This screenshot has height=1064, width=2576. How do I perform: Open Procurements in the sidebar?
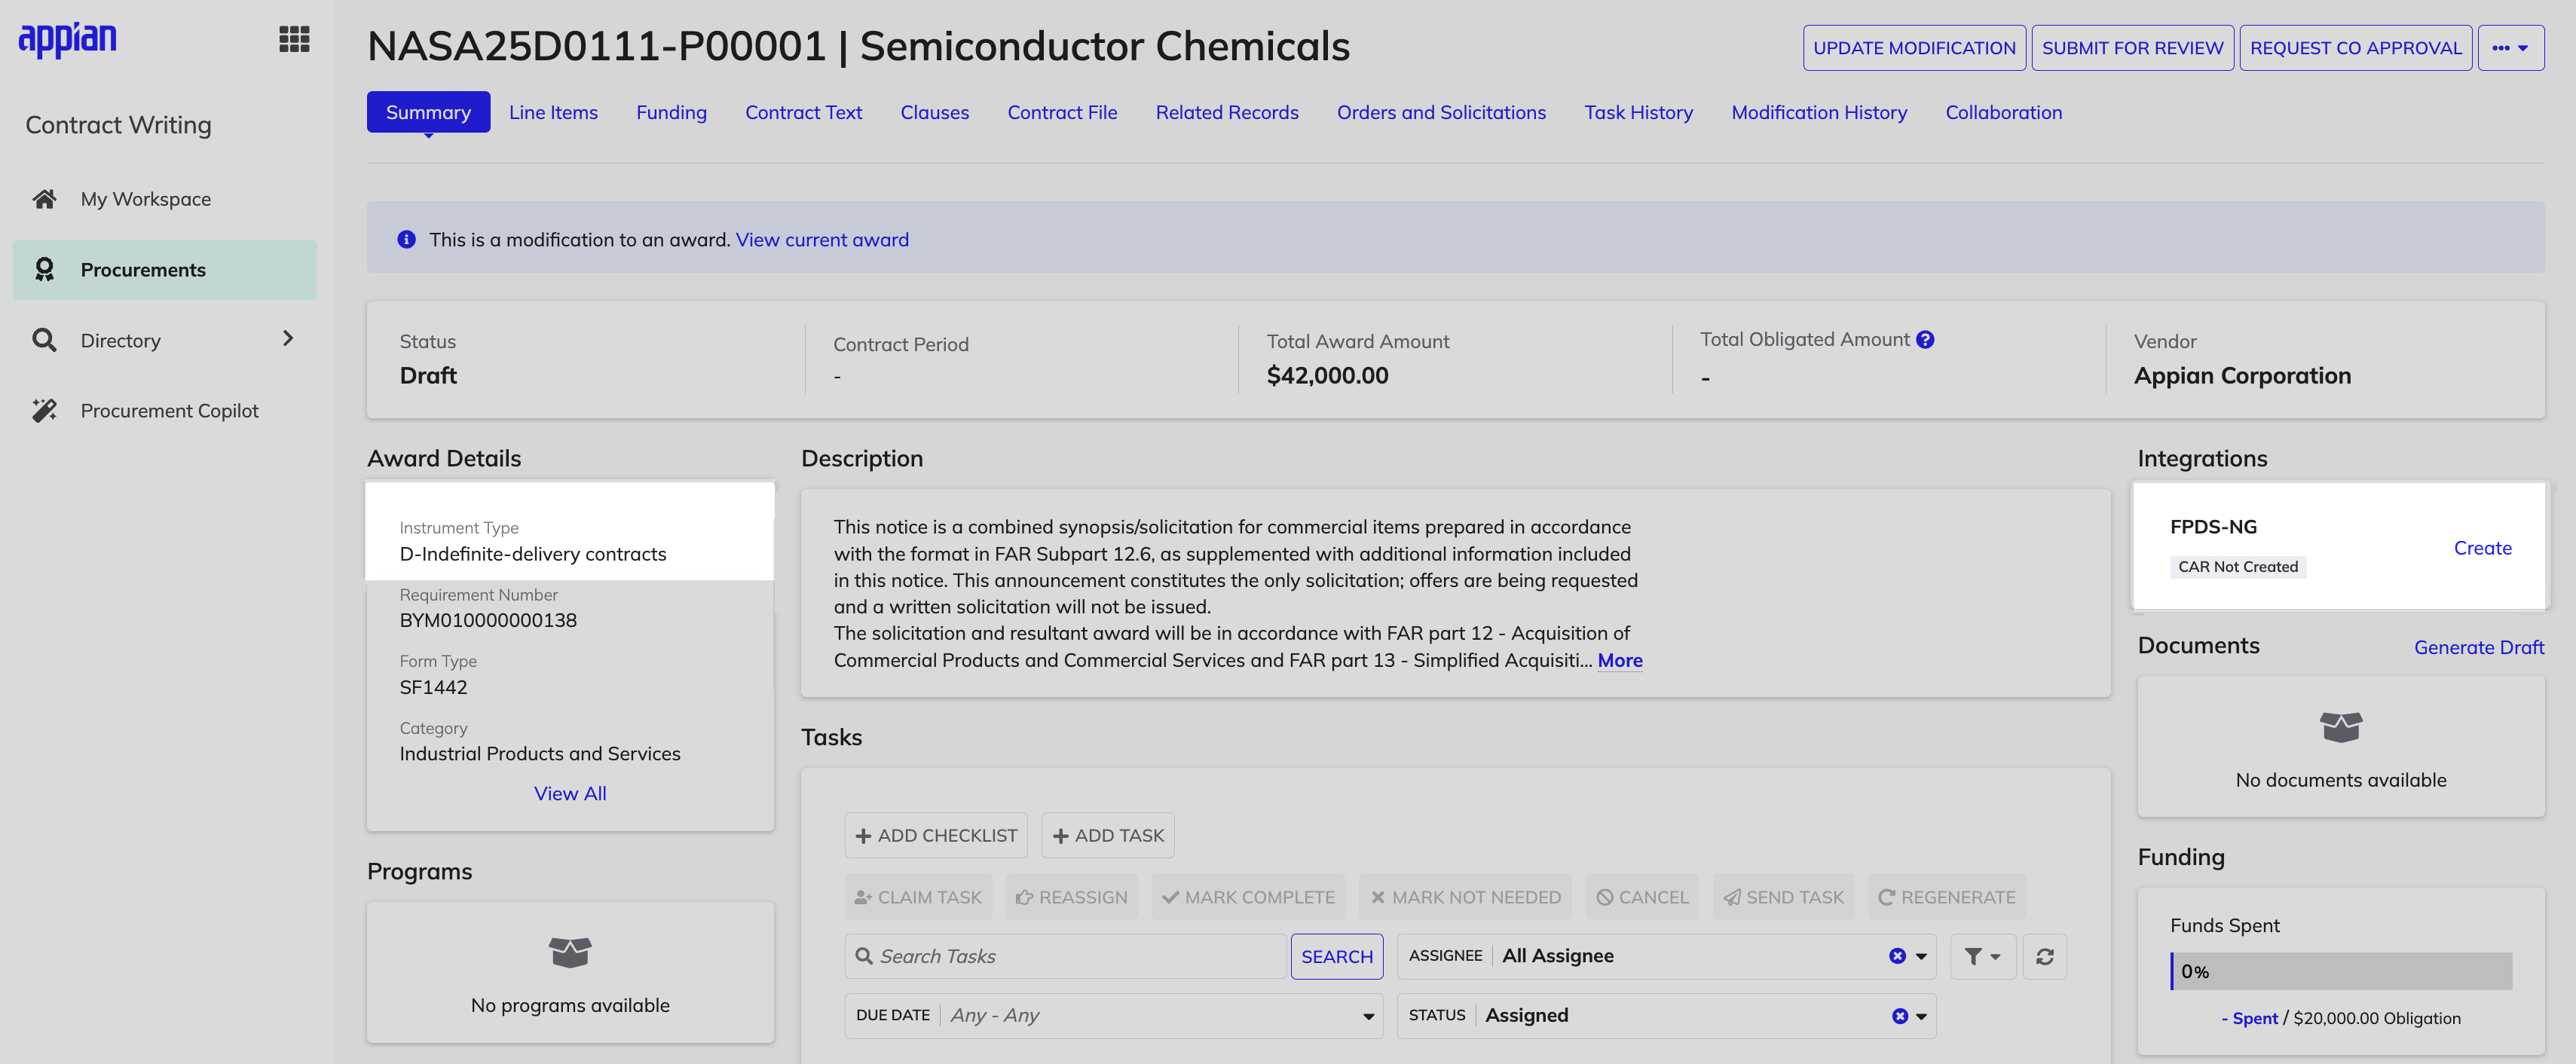[x=165, y=269]
